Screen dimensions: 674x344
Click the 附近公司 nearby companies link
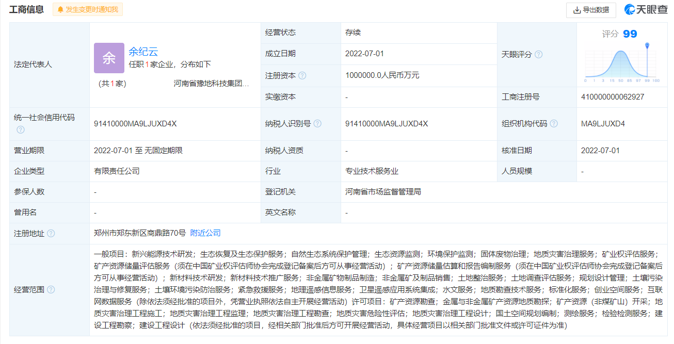[205, 233]
